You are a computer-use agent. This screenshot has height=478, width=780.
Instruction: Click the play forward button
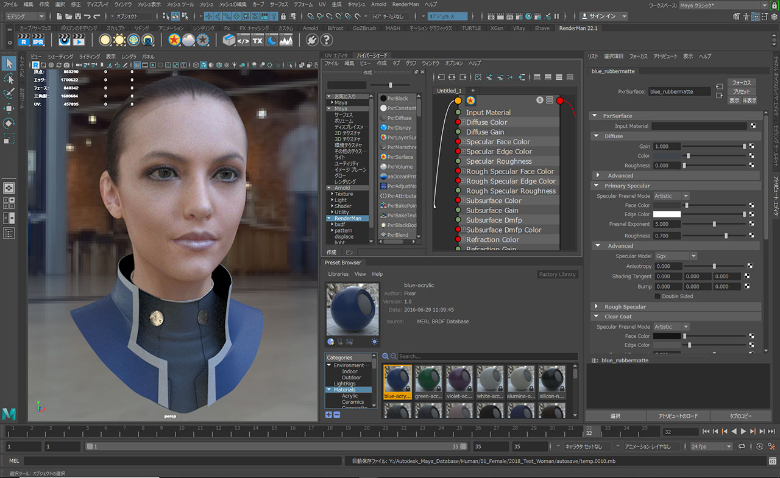tap(743, 431)
